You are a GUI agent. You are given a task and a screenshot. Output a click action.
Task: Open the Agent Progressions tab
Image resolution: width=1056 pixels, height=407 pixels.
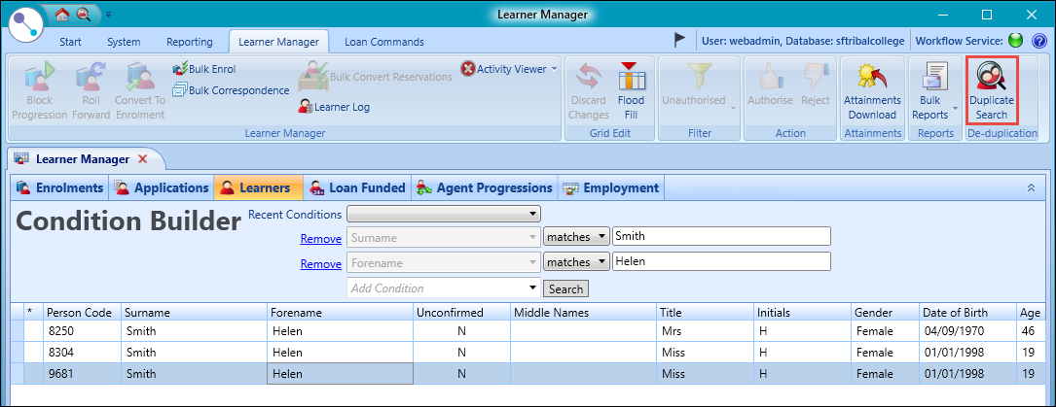484,188
